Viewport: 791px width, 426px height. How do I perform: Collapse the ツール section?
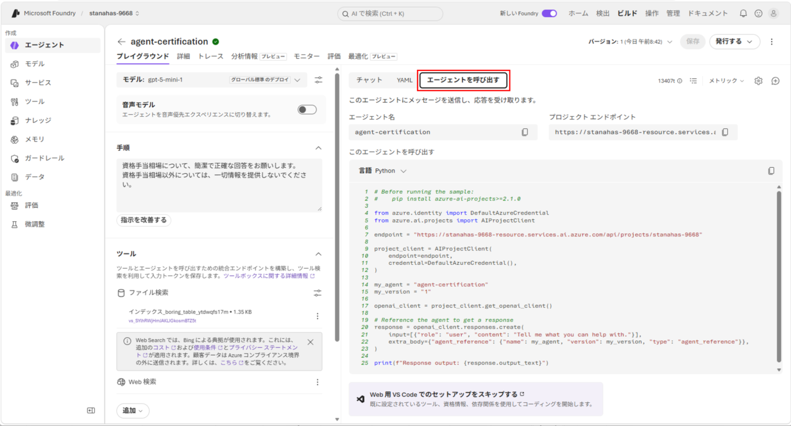coord(318,254)
